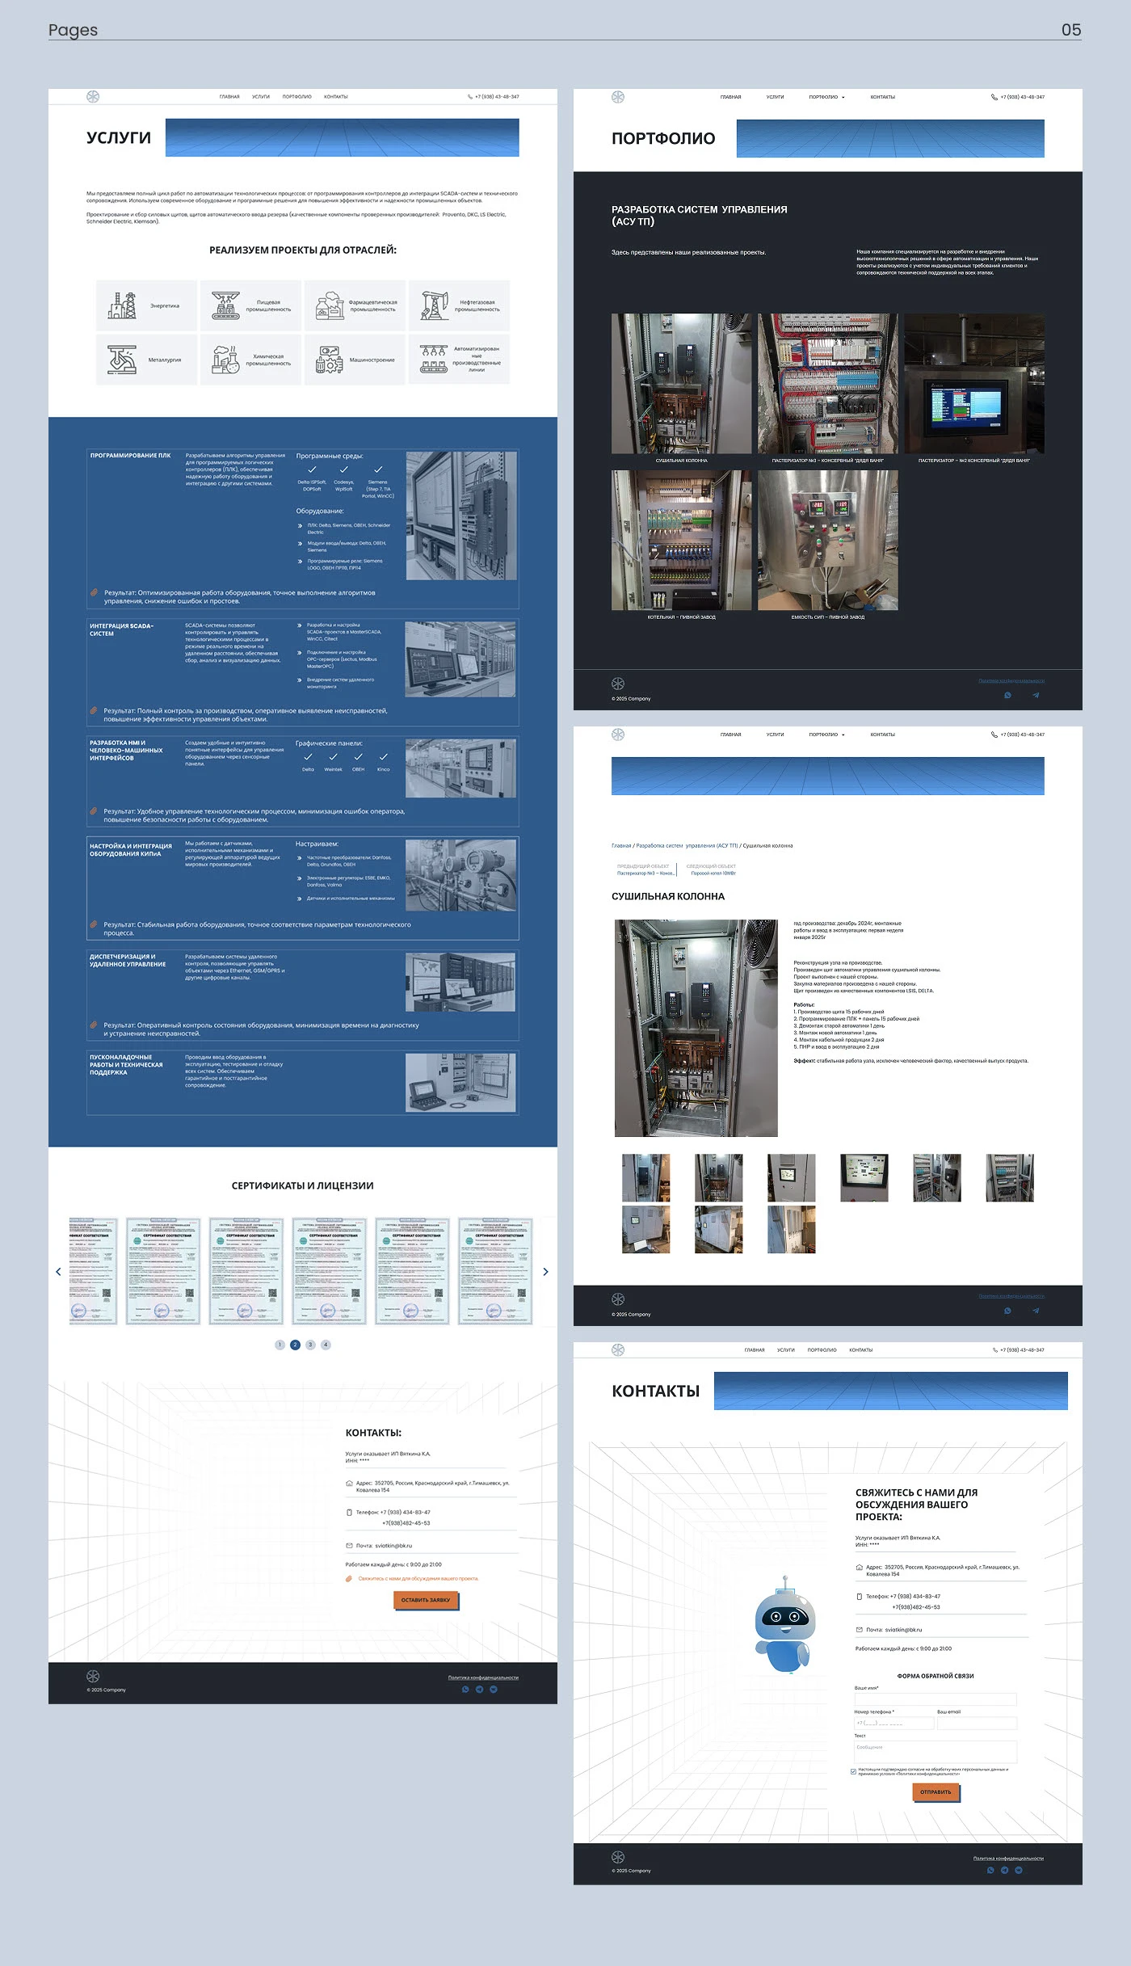Open Контакты in the Портфолио page menu
This screenshot has height=1966, width=1131.
click(883, 97)
